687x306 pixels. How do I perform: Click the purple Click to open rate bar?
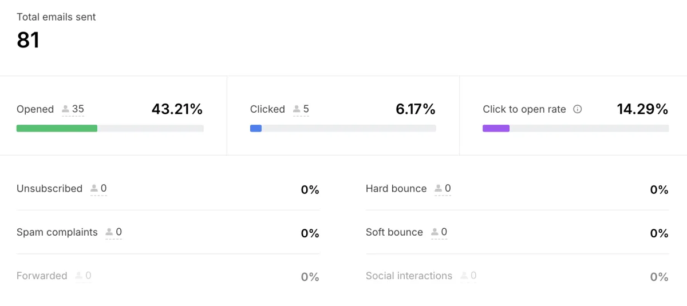(496, 128)
